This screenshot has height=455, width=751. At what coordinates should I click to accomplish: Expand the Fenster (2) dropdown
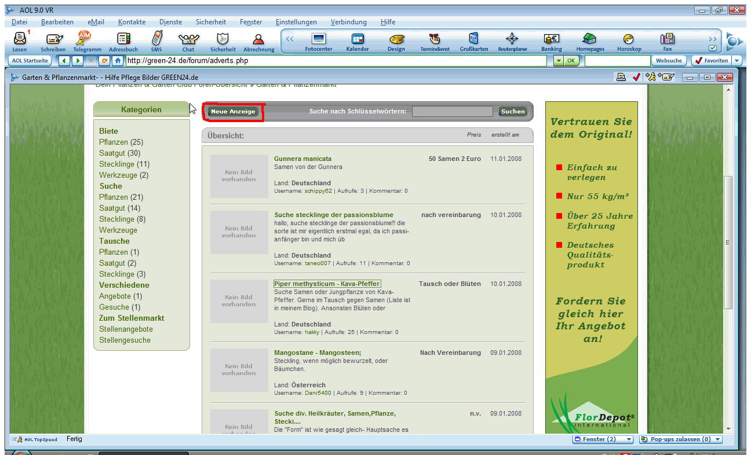[x=629, y=439]
